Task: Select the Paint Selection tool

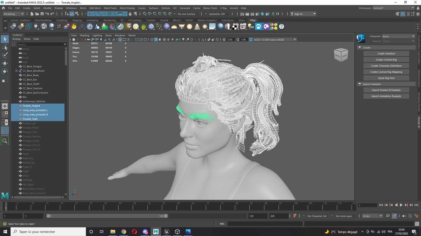Action: (5, 55)
